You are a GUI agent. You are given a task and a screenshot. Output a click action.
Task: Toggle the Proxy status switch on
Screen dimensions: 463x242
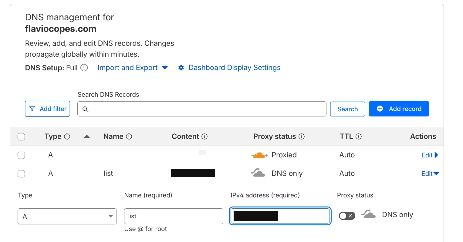point(347,216)
